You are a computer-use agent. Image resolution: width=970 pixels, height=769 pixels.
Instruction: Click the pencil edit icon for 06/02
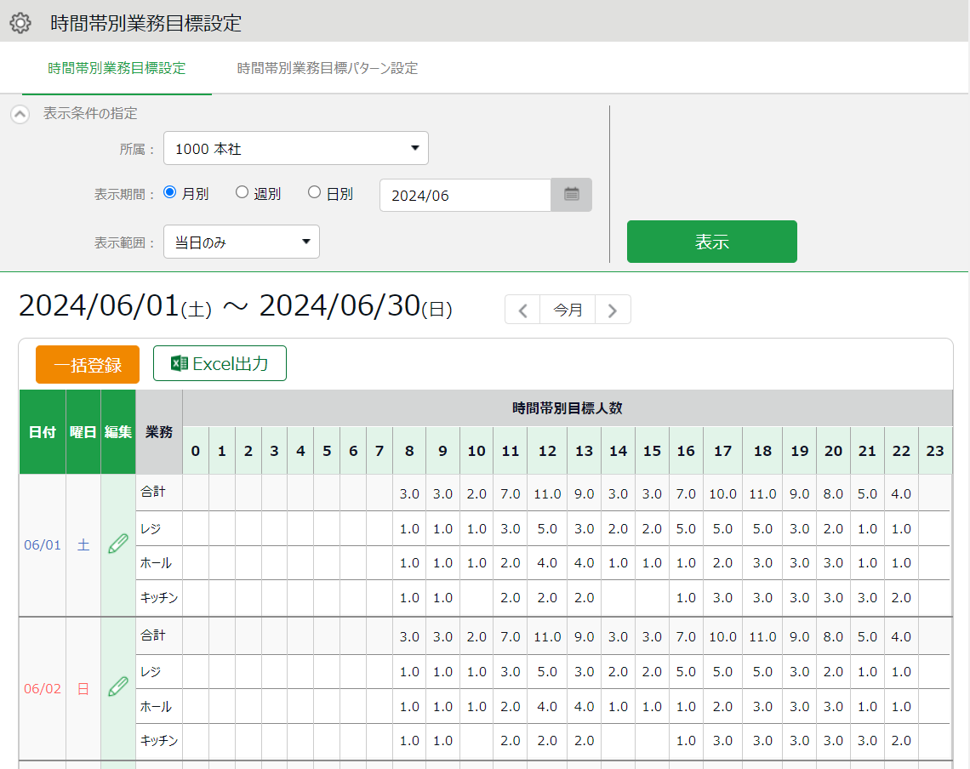tap(117, 687)
